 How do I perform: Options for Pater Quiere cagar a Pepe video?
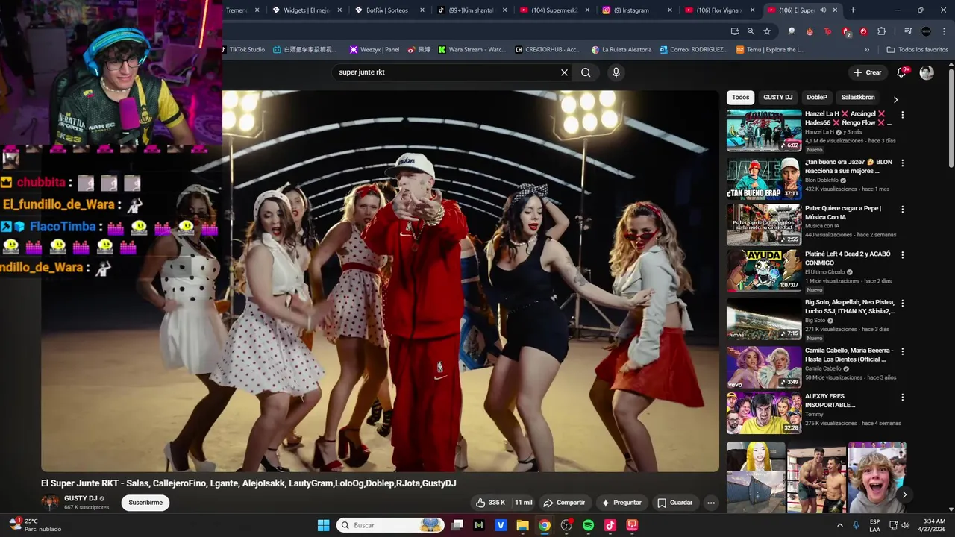click(902, 210)
